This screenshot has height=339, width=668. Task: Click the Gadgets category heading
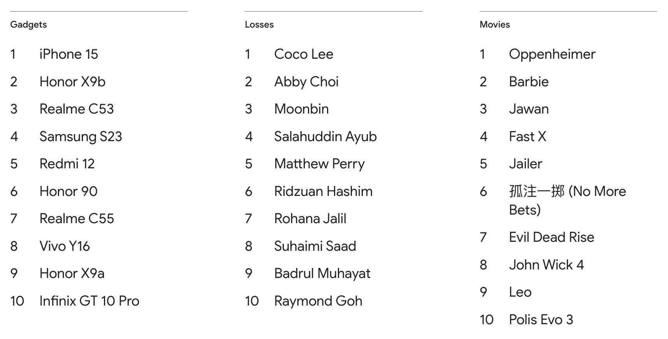click(28, 24)
